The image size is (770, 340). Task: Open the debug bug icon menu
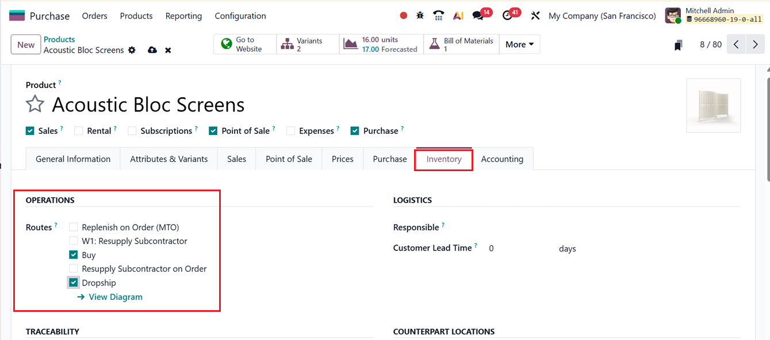[420, 16]
